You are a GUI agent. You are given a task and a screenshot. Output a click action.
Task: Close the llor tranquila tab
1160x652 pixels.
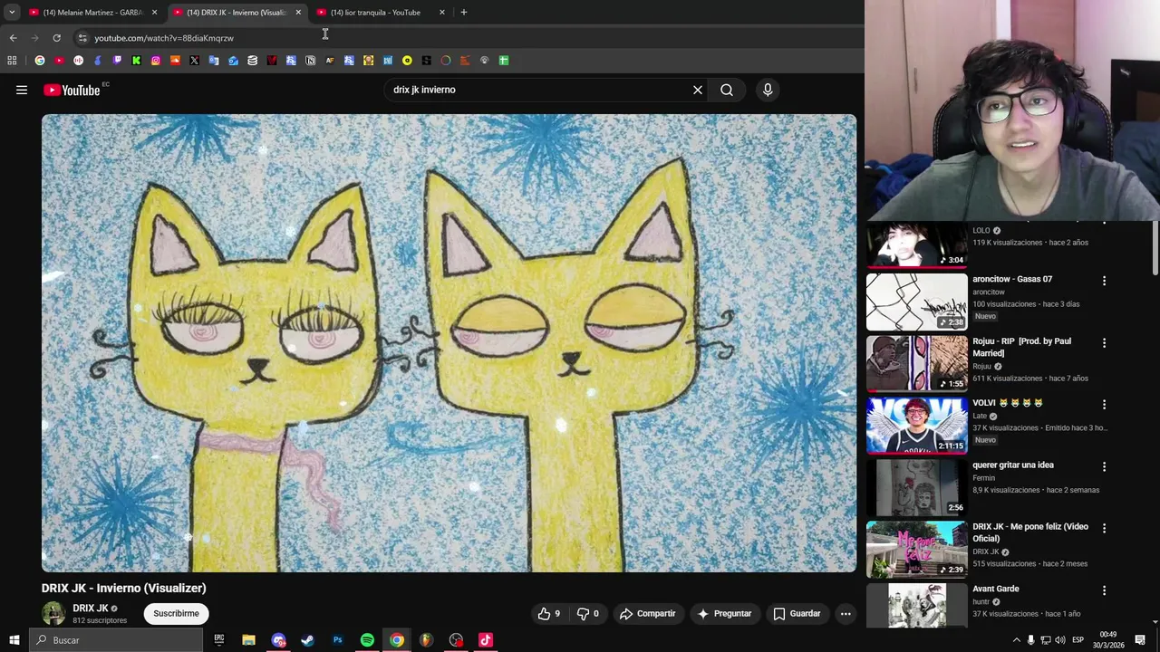coord(442,13)
